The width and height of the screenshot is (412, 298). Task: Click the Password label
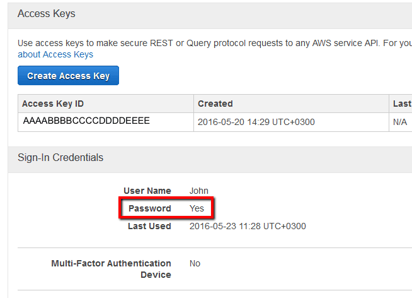(x=150, y=208)
